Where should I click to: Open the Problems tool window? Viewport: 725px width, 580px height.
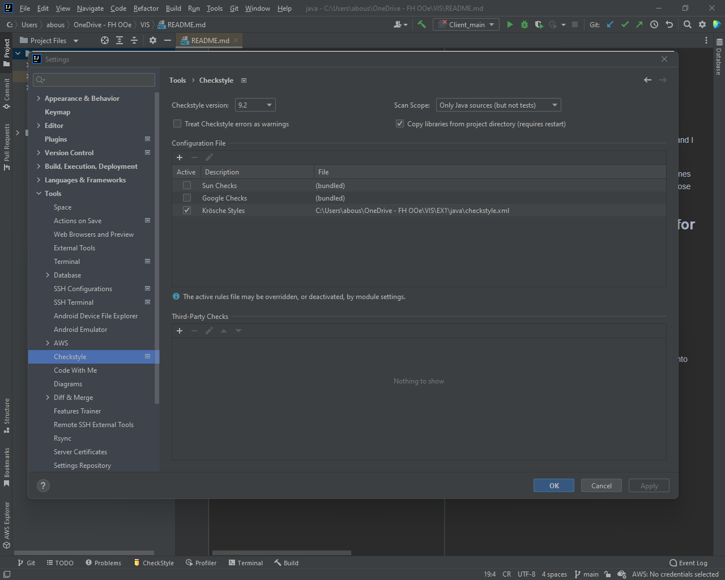pyautogui.click(x=104, y=563)
